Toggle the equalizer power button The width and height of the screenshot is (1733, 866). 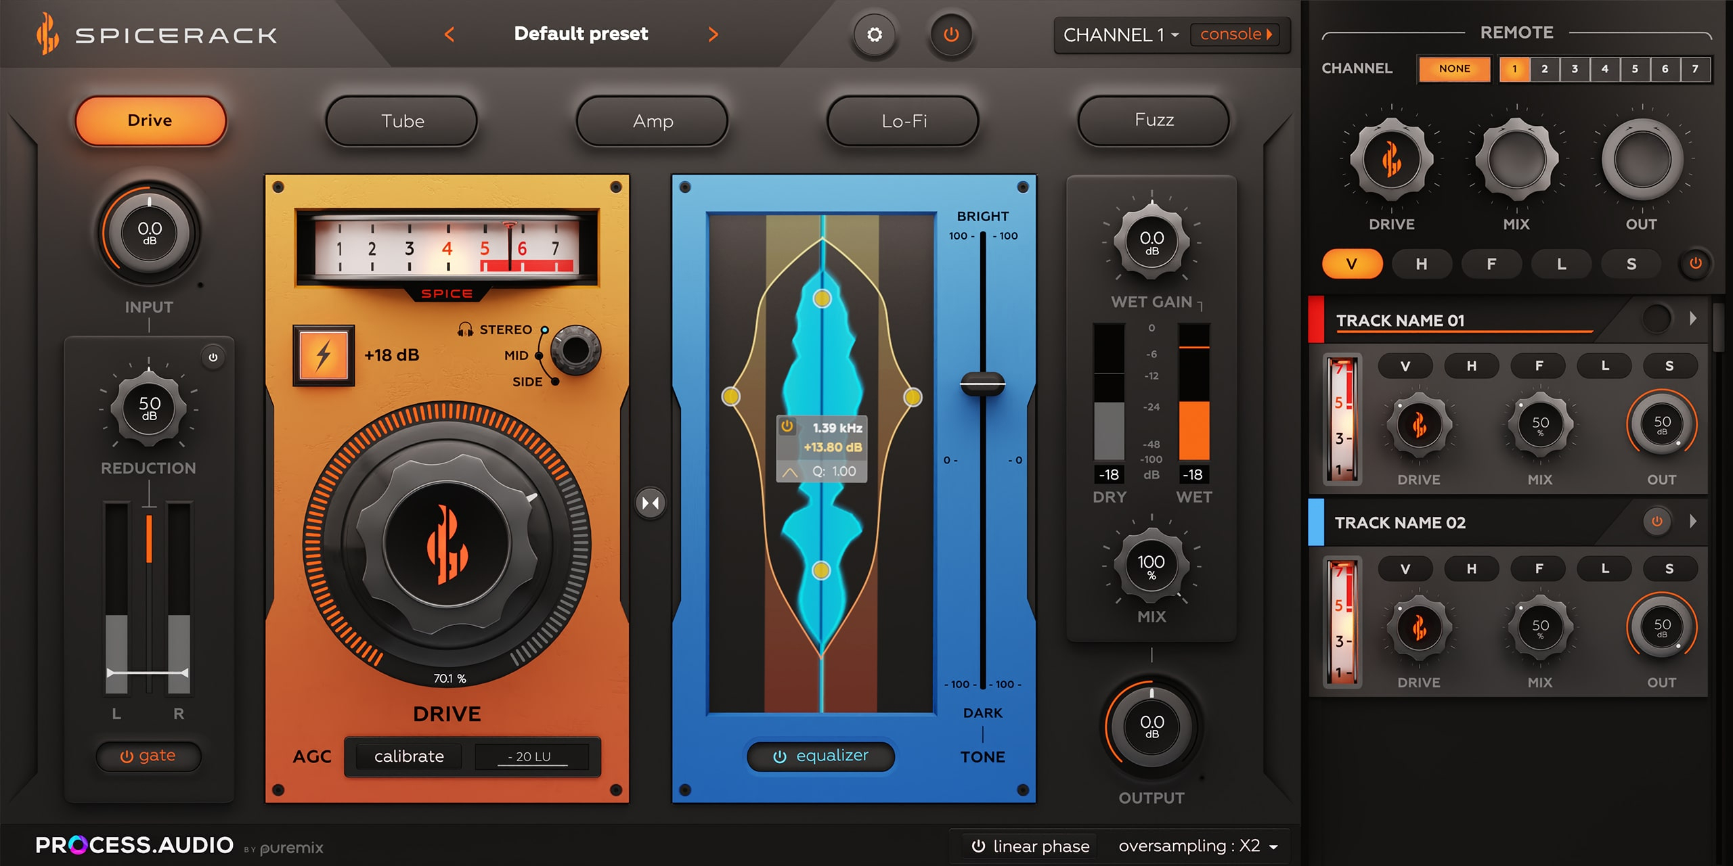(821, 756)
